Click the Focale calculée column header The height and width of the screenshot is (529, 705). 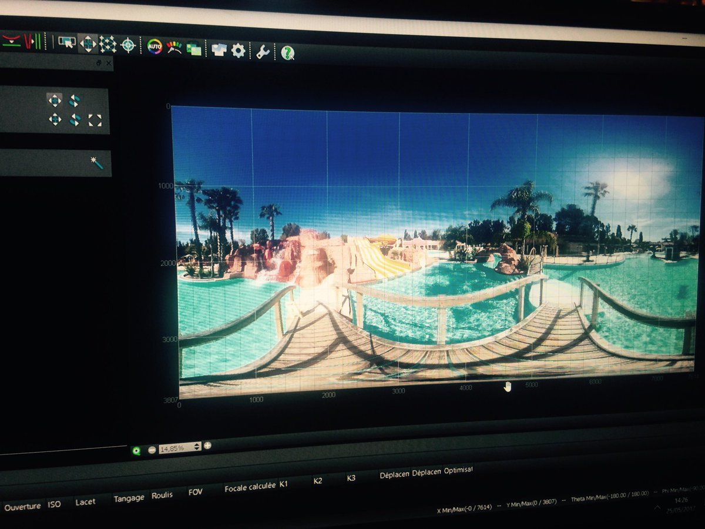coord(250,487)
